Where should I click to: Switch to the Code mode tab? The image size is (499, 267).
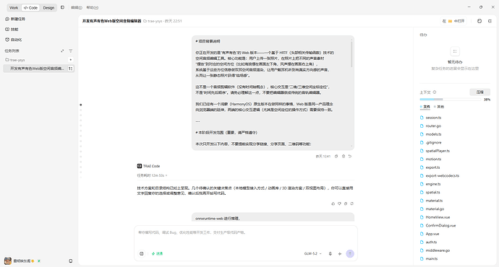(30, 8)
